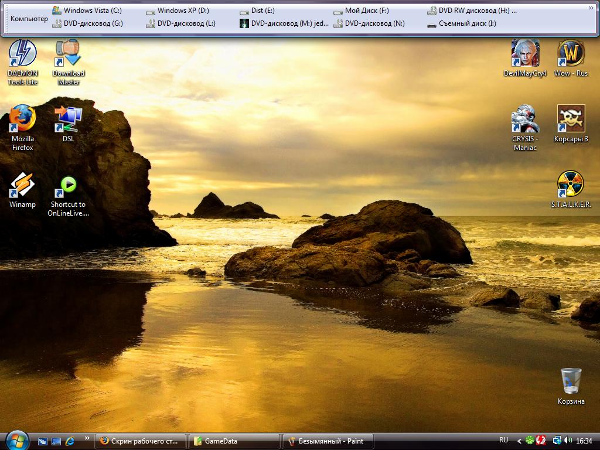Select the S.T.A.L.K.E.R. desktop icon
This screenshot has width=600, height=450.
(x=571, y=185)
